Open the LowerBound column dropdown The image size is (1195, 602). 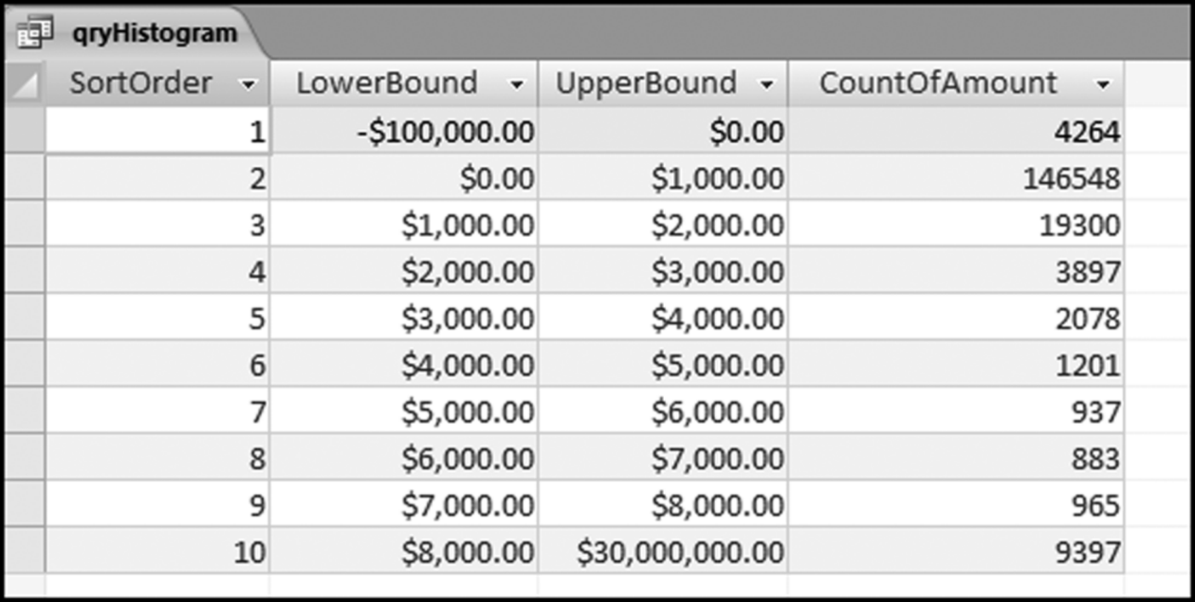tap(516, 84)
